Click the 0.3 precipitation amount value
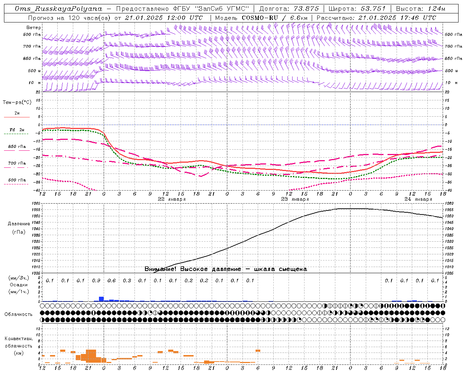The height and width of the screenshot is (371, 464). pyautogui.click(x=127, y=280)
